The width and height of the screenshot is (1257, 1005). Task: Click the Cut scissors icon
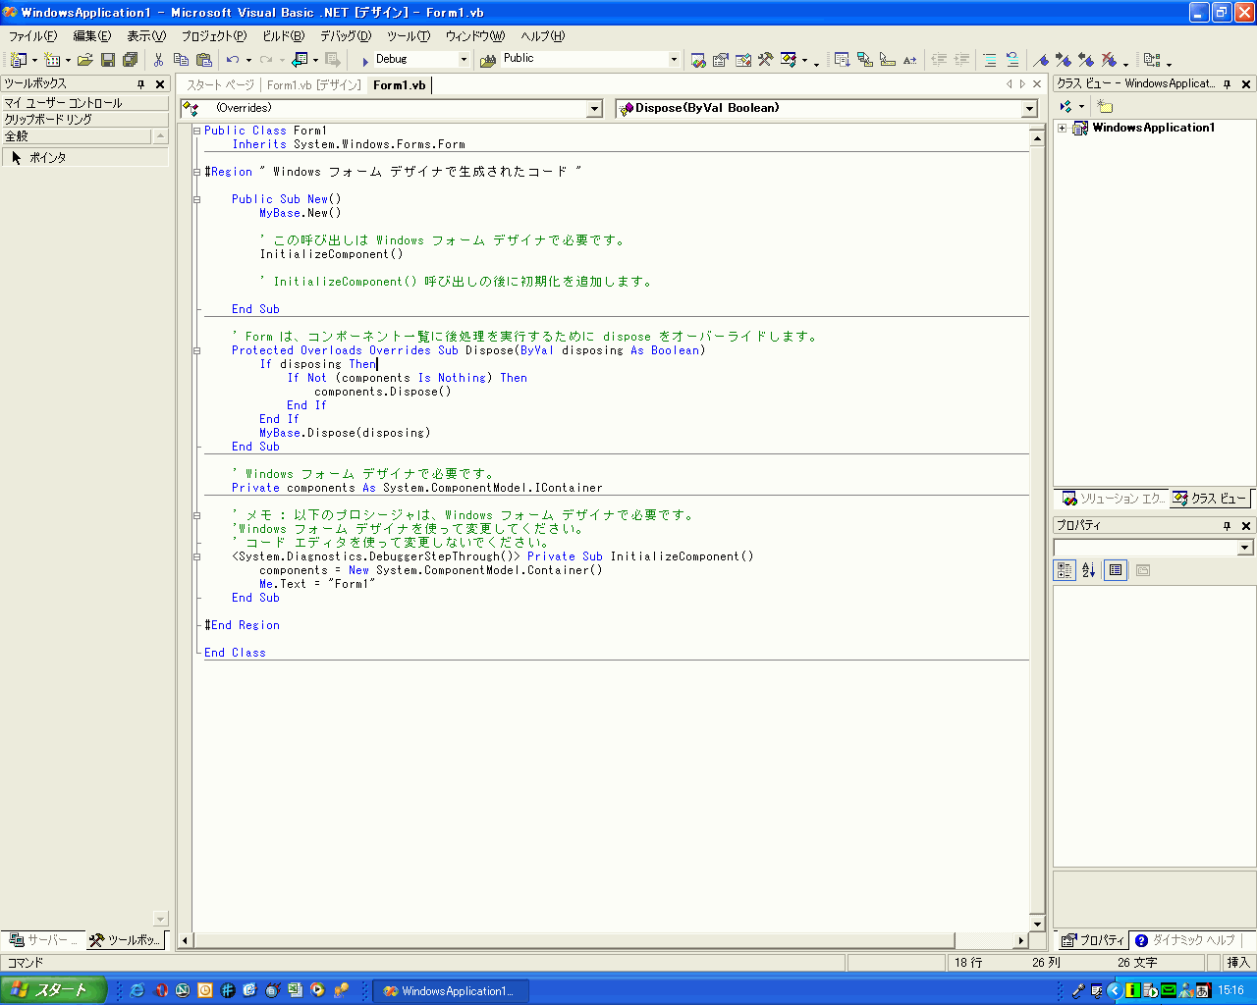(158, 60)
